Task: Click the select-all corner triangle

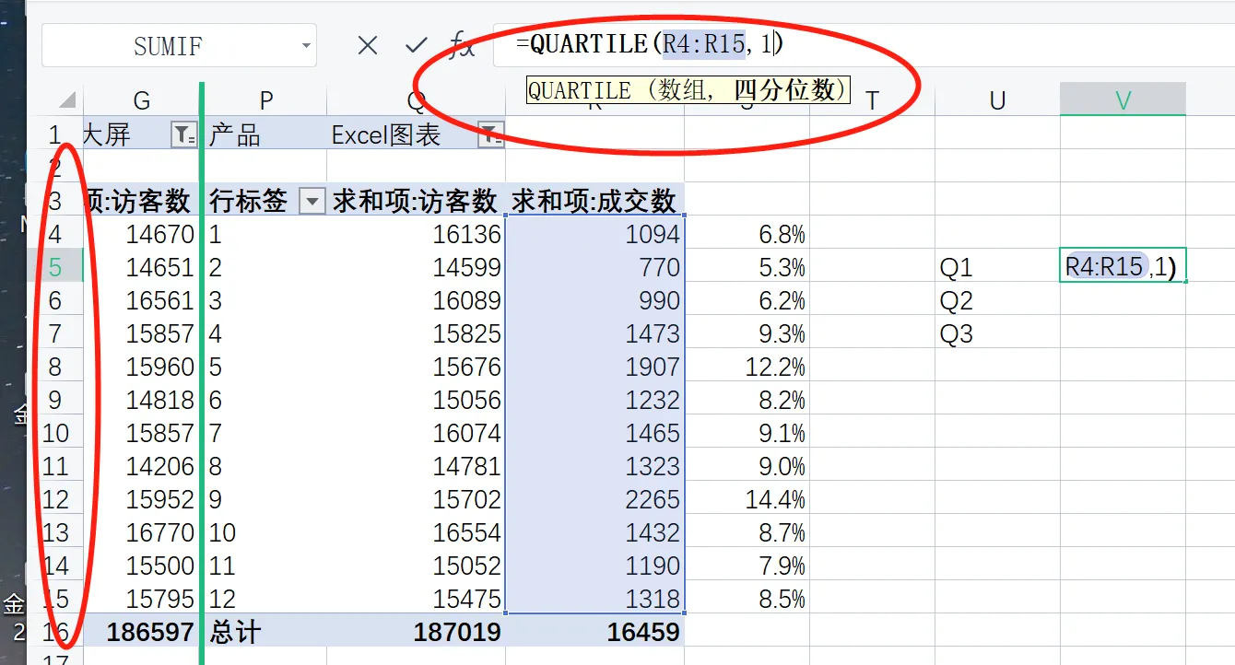Action: click(x=67, y=100)
